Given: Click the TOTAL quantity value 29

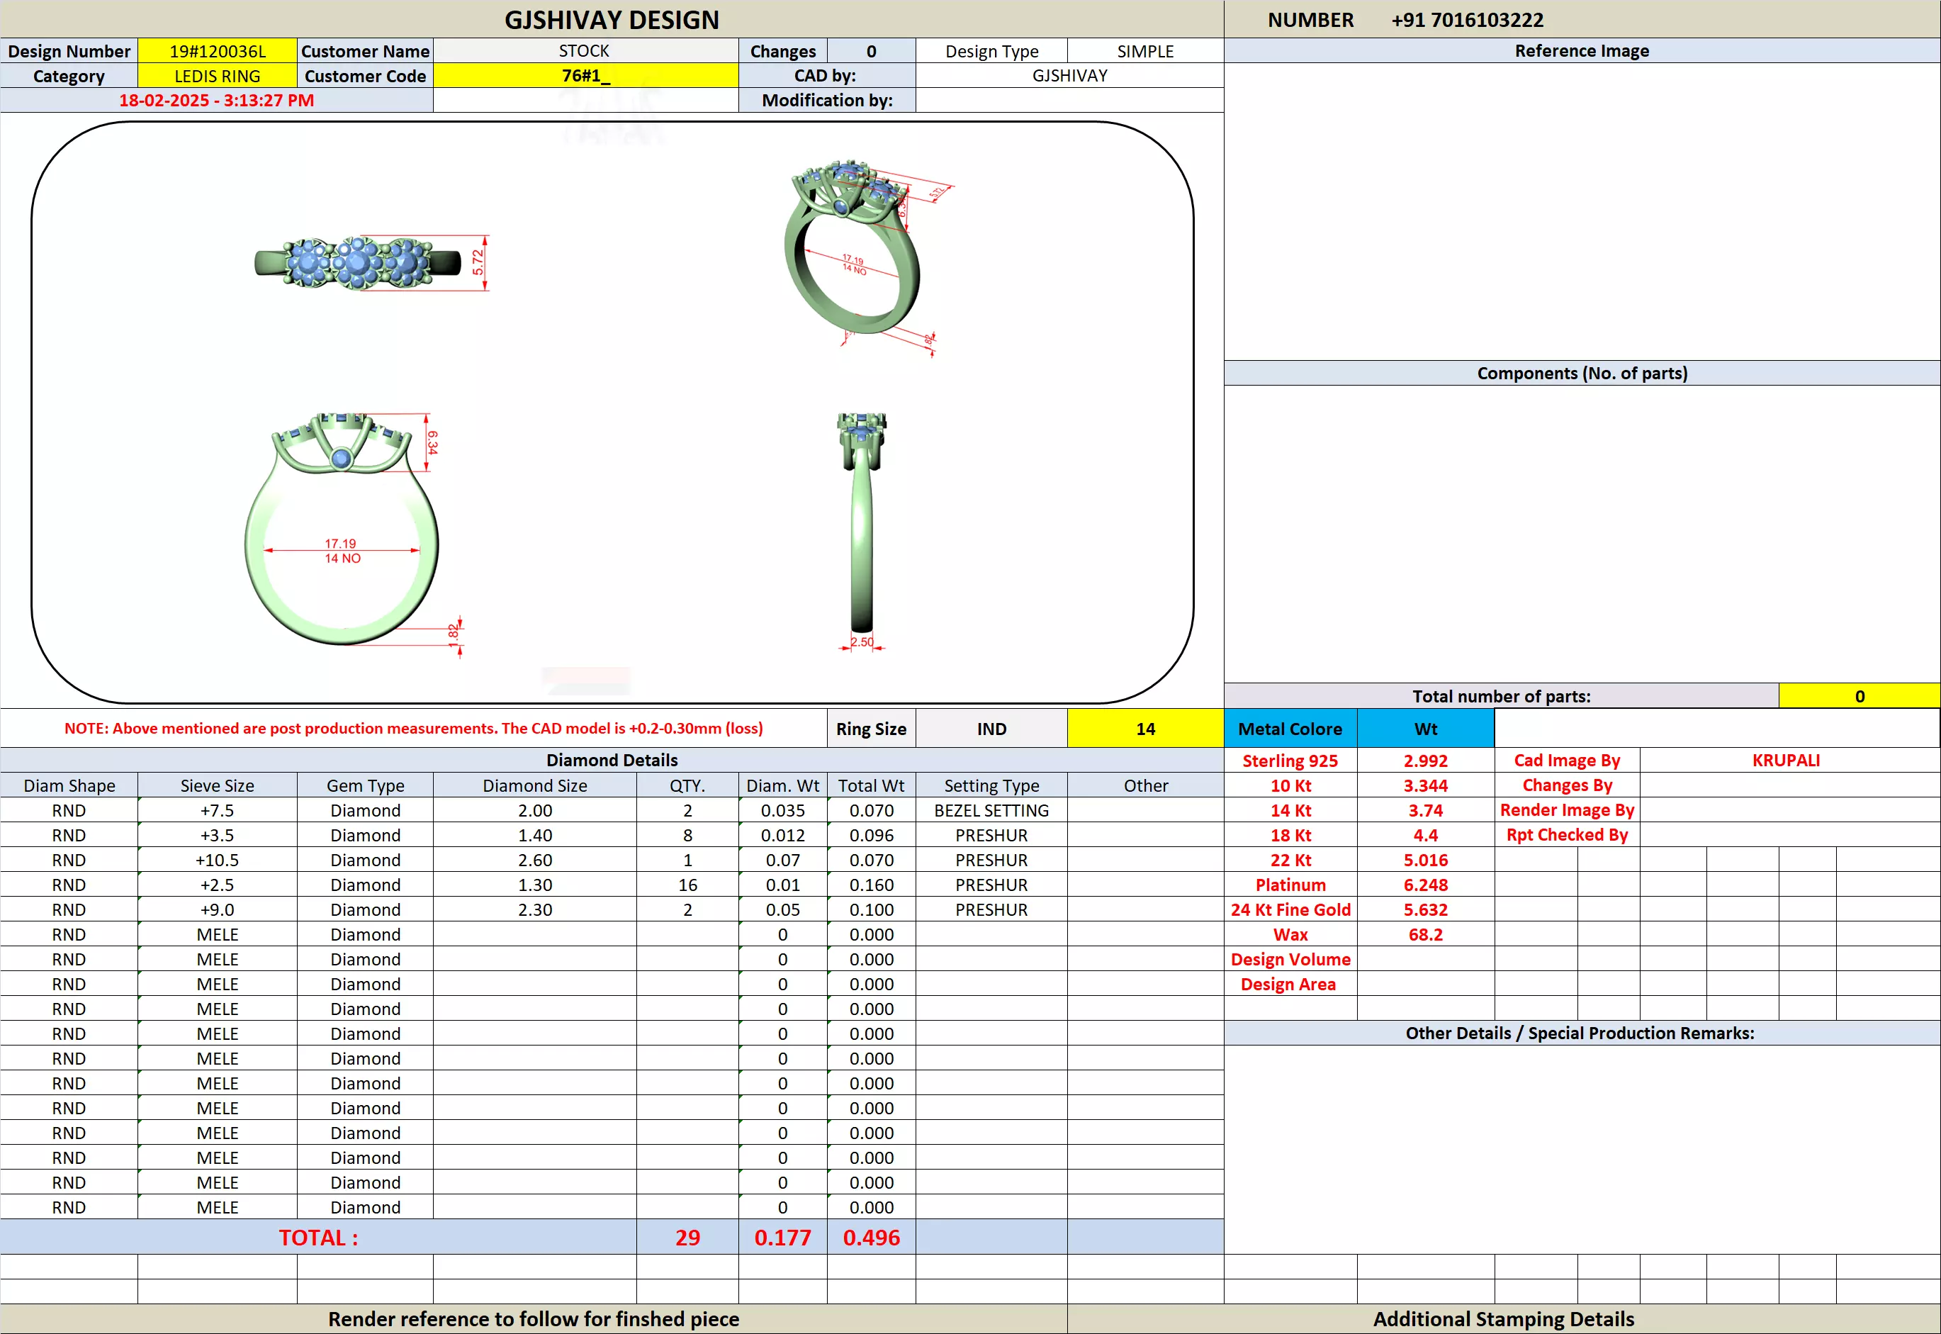Looking at the screenshot, I should (687, 1237).
